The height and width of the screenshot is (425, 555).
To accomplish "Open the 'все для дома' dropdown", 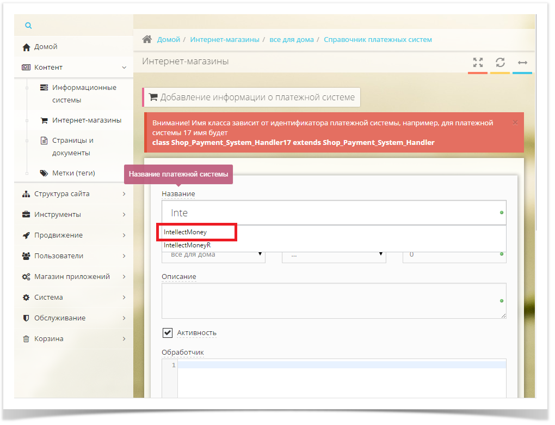I will 213,255.
